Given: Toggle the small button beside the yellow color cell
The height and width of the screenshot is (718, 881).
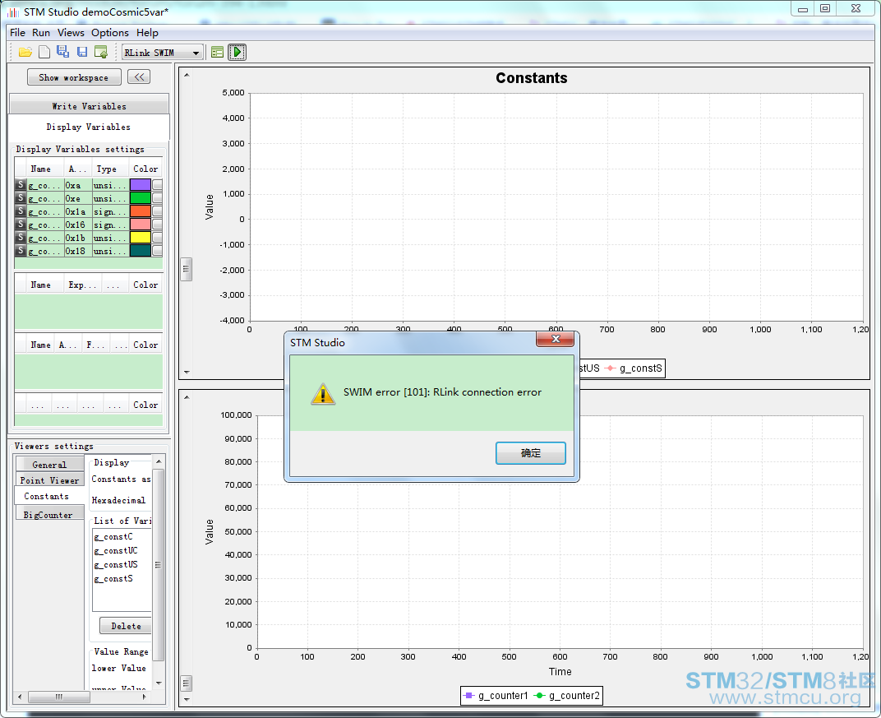Looking at the screenshot, I should coord(157,237).
